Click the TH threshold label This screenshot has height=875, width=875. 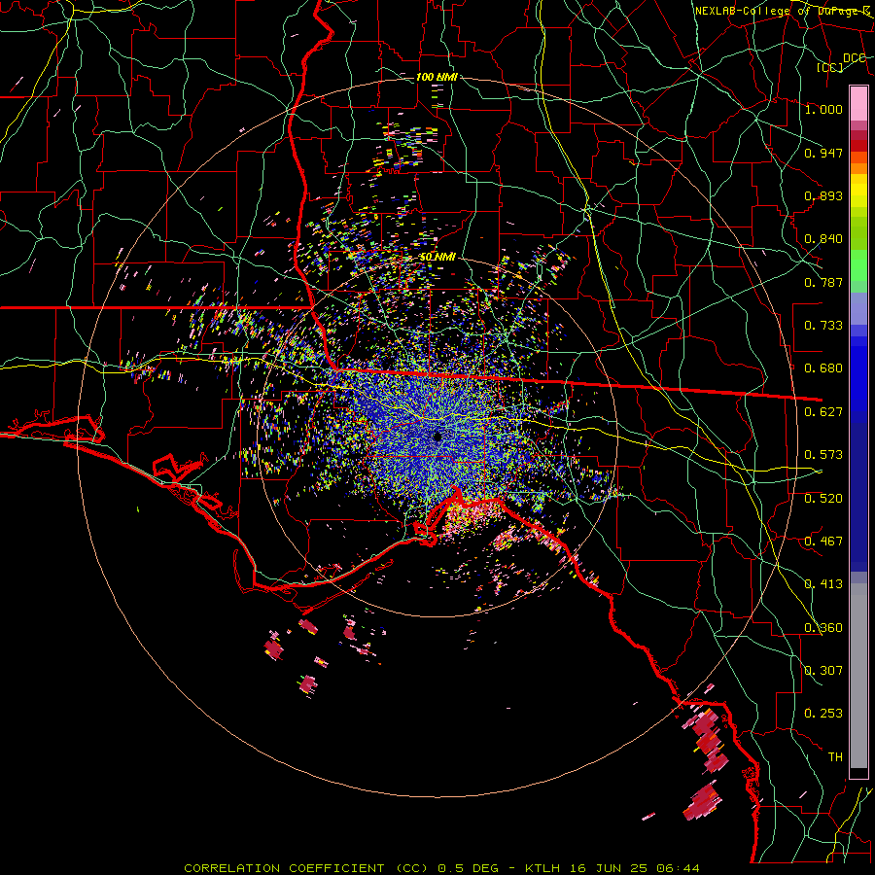click(x=835, y=757)
